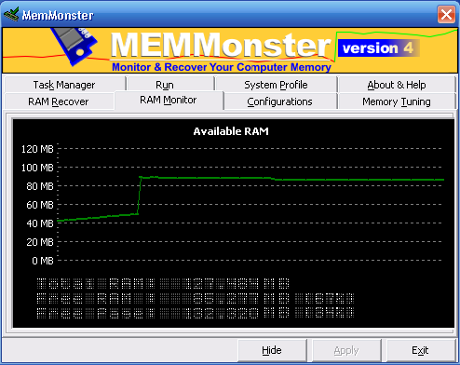Select the RAM Recover tab
Screen dimensions: 460x365
click(x=59, y=101)
